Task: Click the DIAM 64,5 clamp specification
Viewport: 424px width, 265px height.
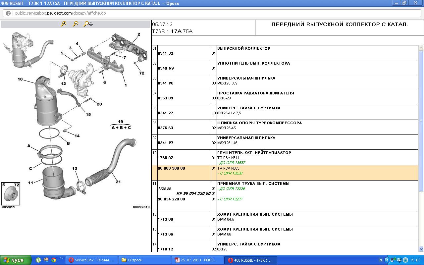Action: click(x=226, y=219)
